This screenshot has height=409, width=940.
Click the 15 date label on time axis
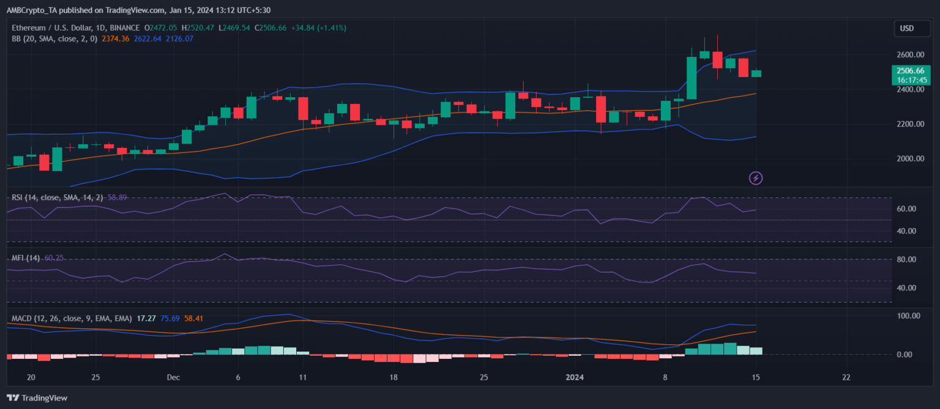point(755,377)
